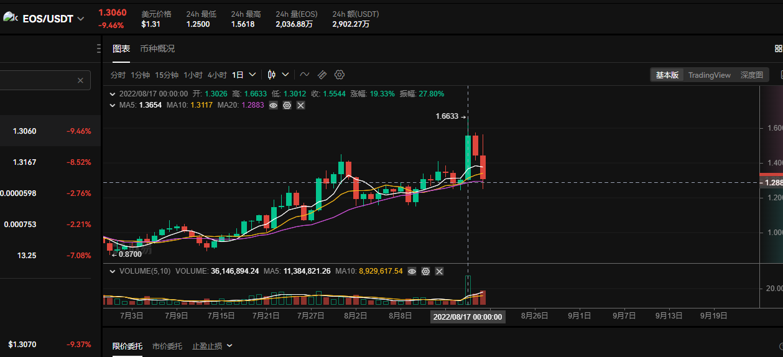
Task: Select market row with price 0.000753
Action: pyautogui.click(x=50, y=225)
